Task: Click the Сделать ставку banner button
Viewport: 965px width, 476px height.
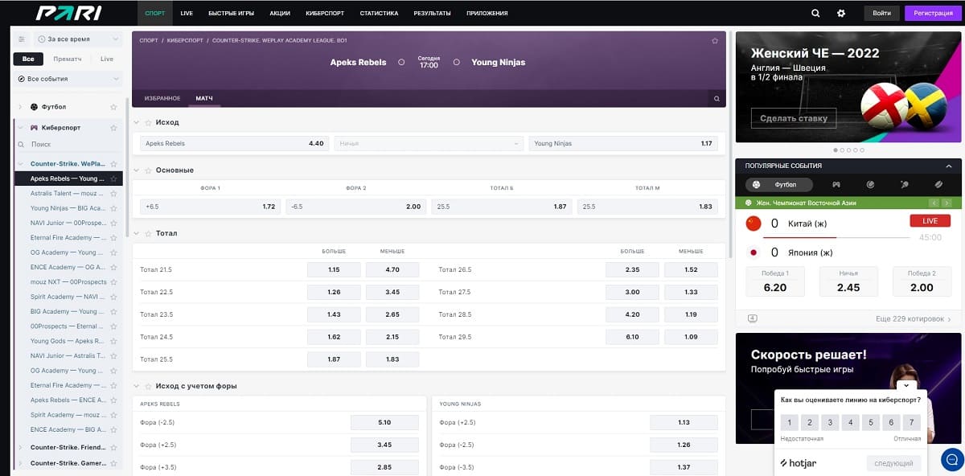Action: (x=794, y=118)
